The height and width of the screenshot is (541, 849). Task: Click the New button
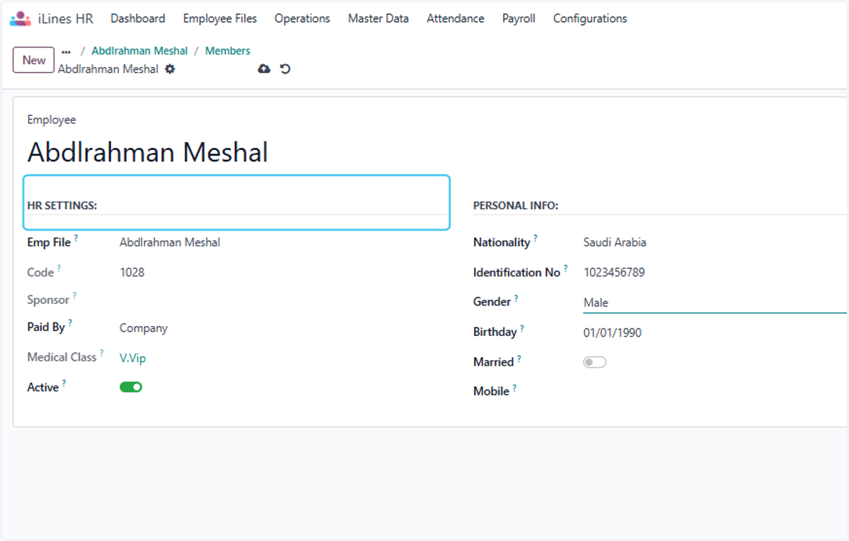[34, 60]
